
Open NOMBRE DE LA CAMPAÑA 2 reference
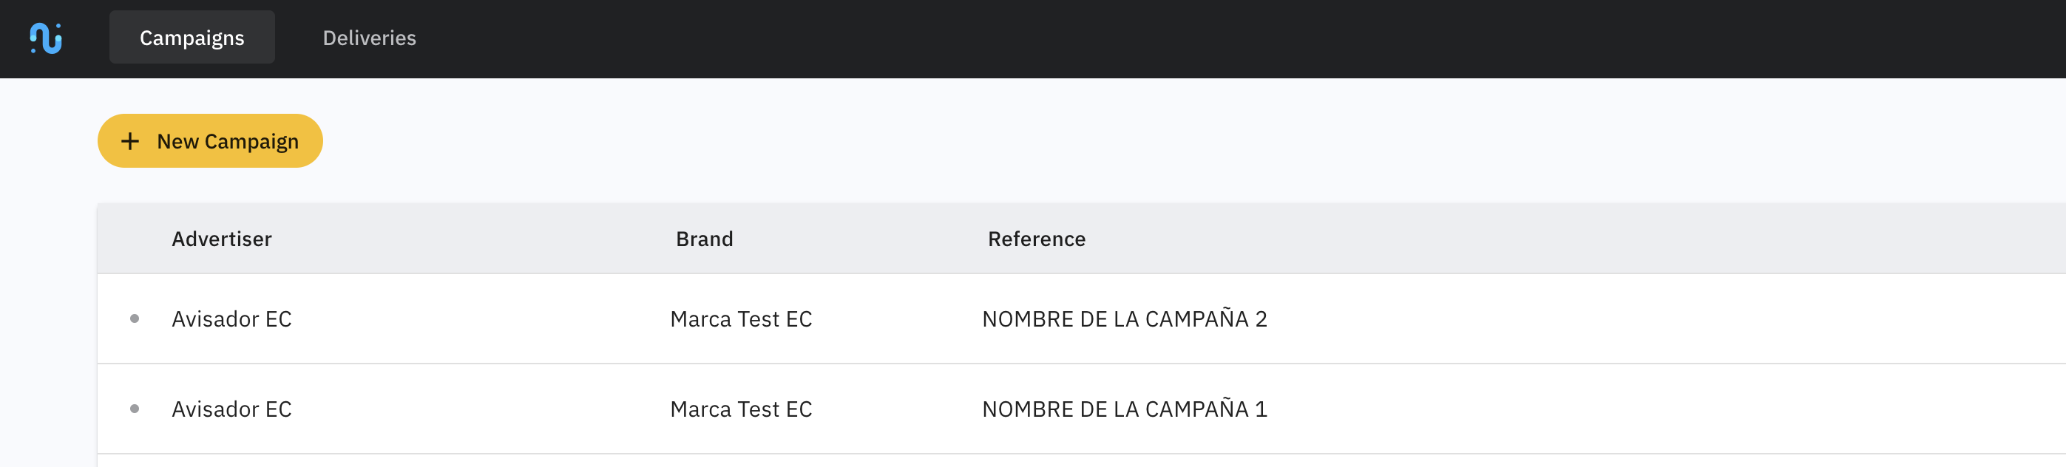click(1124, 320)
